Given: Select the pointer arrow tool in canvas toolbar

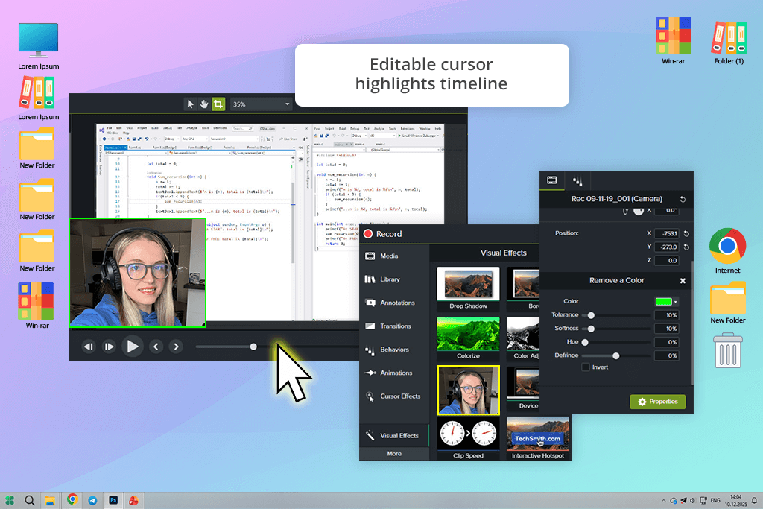Looking at the screenshot, I should coord(190,104).
